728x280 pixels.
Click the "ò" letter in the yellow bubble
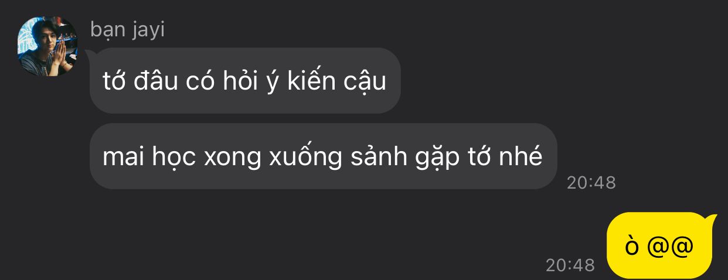631,246
